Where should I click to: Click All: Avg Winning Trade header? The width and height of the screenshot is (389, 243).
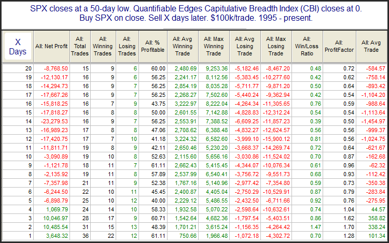pos(183,46)
